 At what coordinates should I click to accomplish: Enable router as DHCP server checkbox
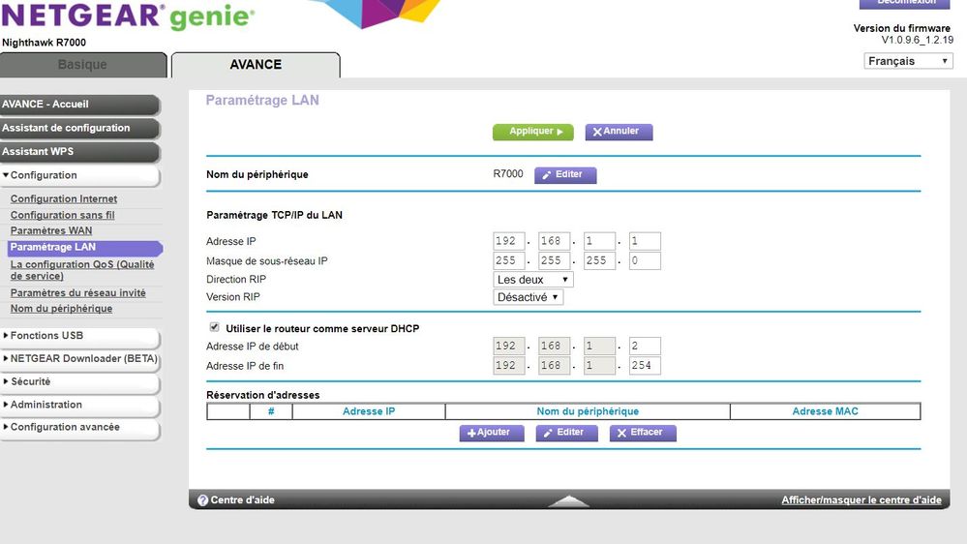(x=214, y=327)
